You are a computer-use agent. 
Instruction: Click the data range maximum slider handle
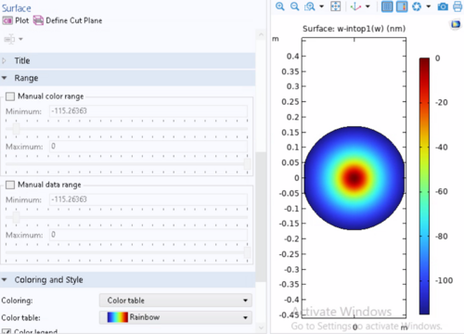pyautogui.click(x=247, y=252)
